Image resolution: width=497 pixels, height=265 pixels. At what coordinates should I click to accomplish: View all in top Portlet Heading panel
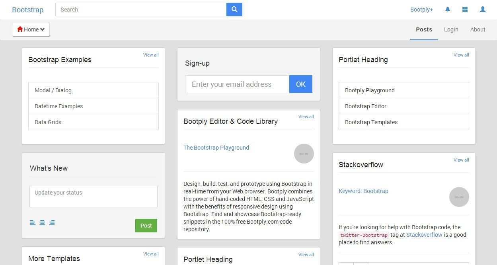click(x=461, y=55)
